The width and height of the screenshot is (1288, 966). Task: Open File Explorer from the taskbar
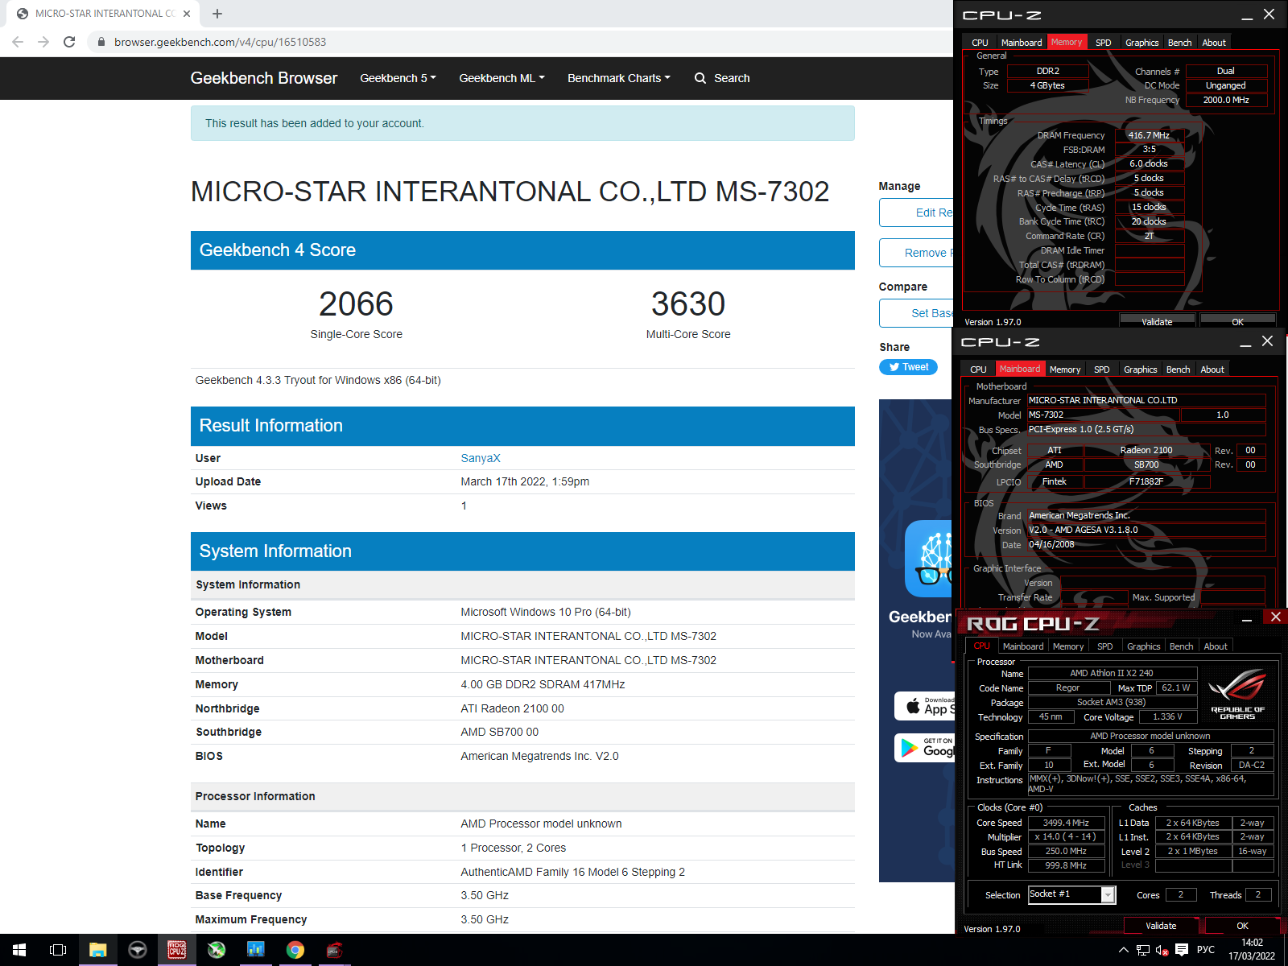pyautogui.click(x=97, y=950)
